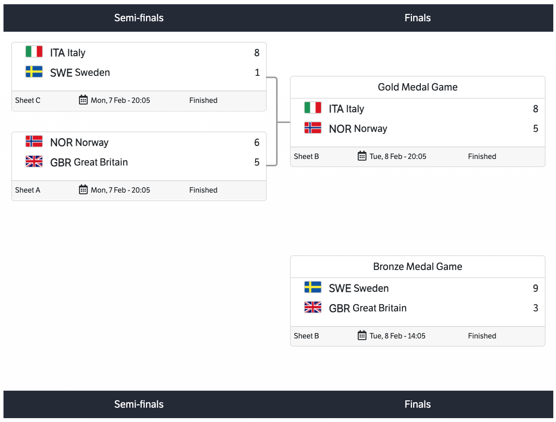Click Sweden flag in Bronze Medal Game
556x422 pixels.
(313, 287)
